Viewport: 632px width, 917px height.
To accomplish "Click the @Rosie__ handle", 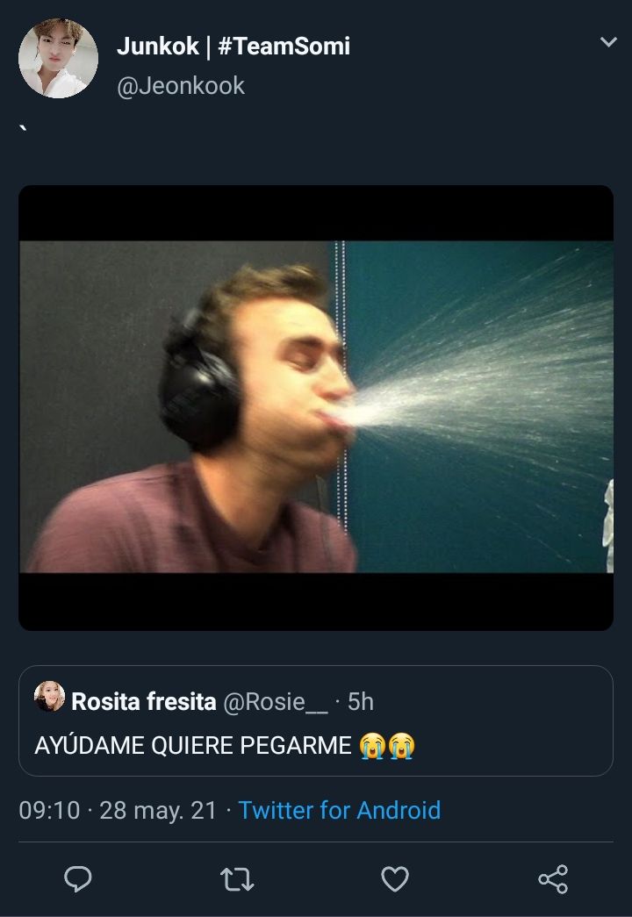I will click(x=276, y=702).
